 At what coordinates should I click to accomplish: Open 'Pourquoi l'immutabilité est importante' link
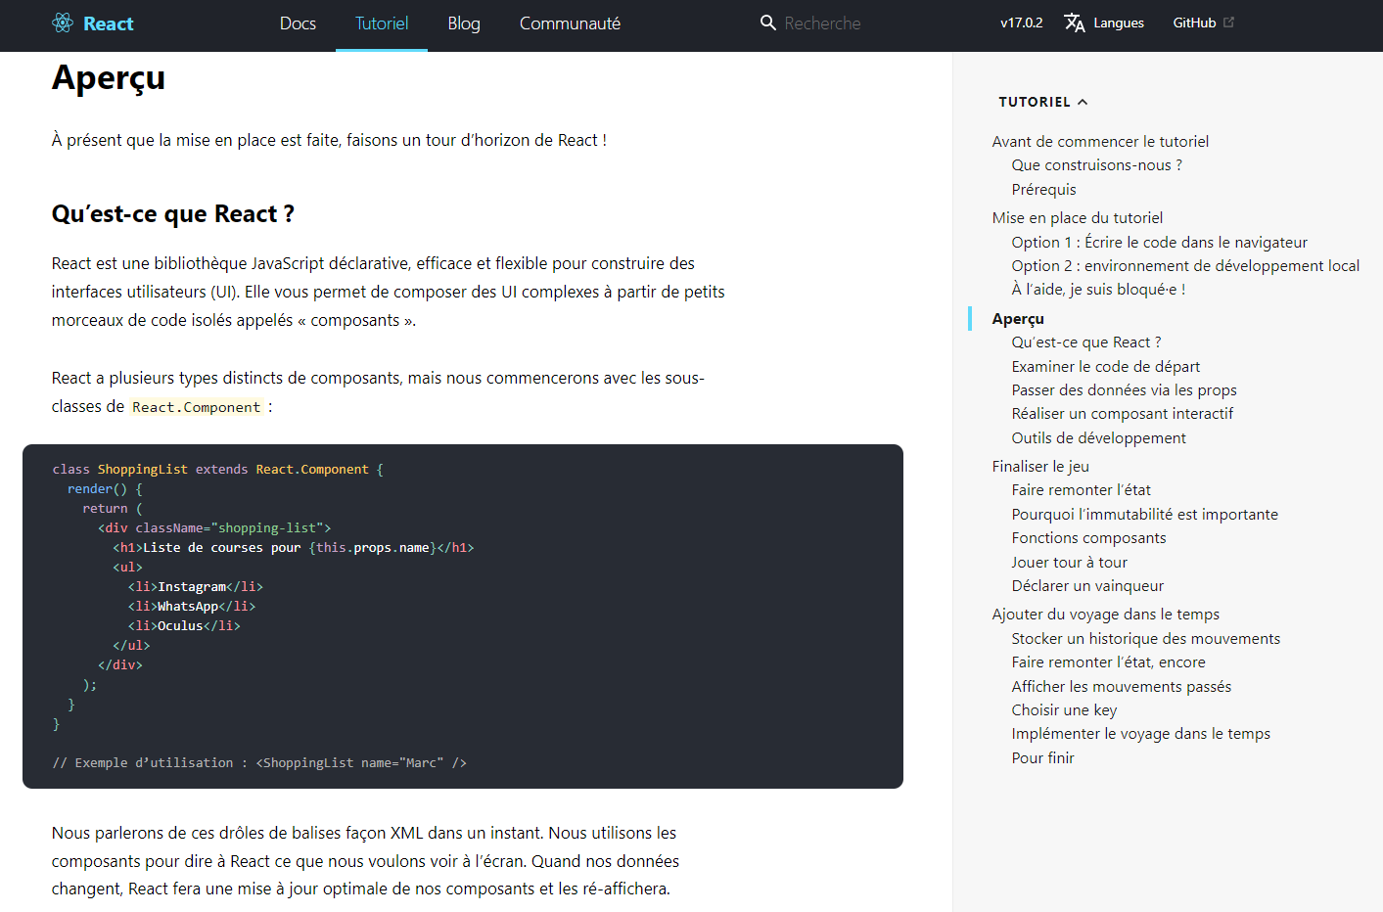(1144, 515)
